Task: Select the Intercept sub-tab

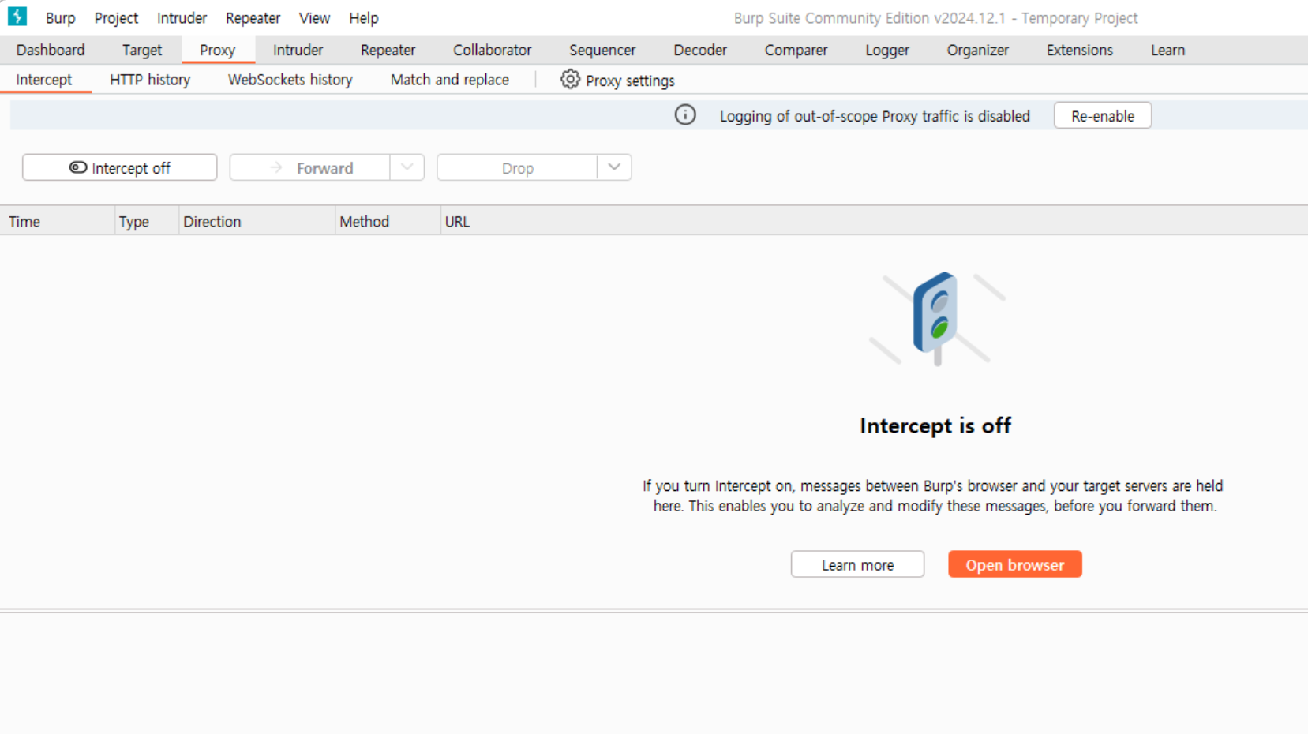Action: [x=44, y=80]
